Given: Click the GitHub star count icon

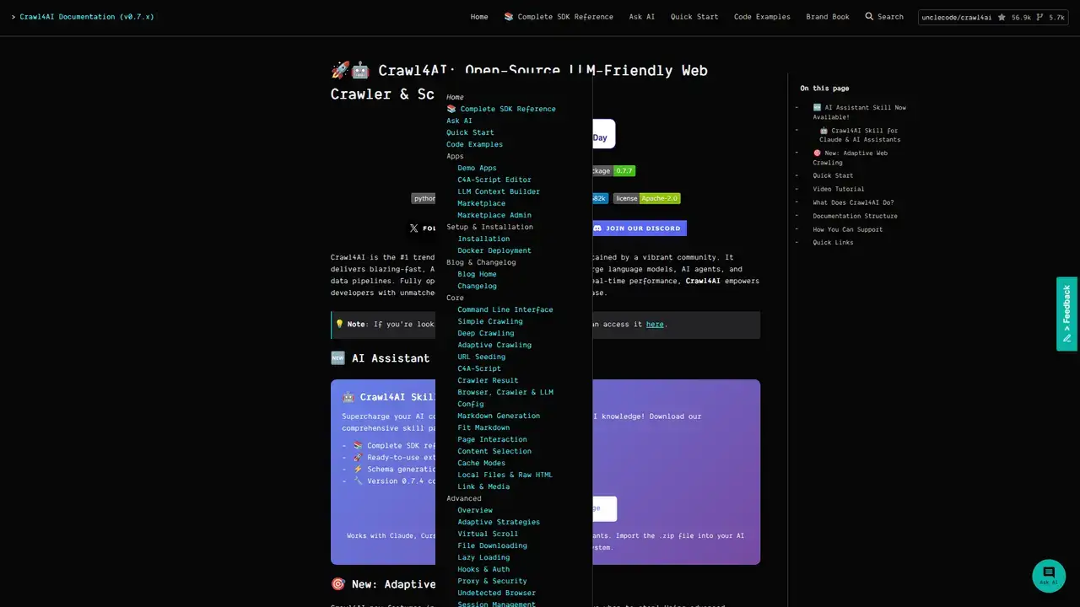Looking at the screenshot, I should [1002, 15].
